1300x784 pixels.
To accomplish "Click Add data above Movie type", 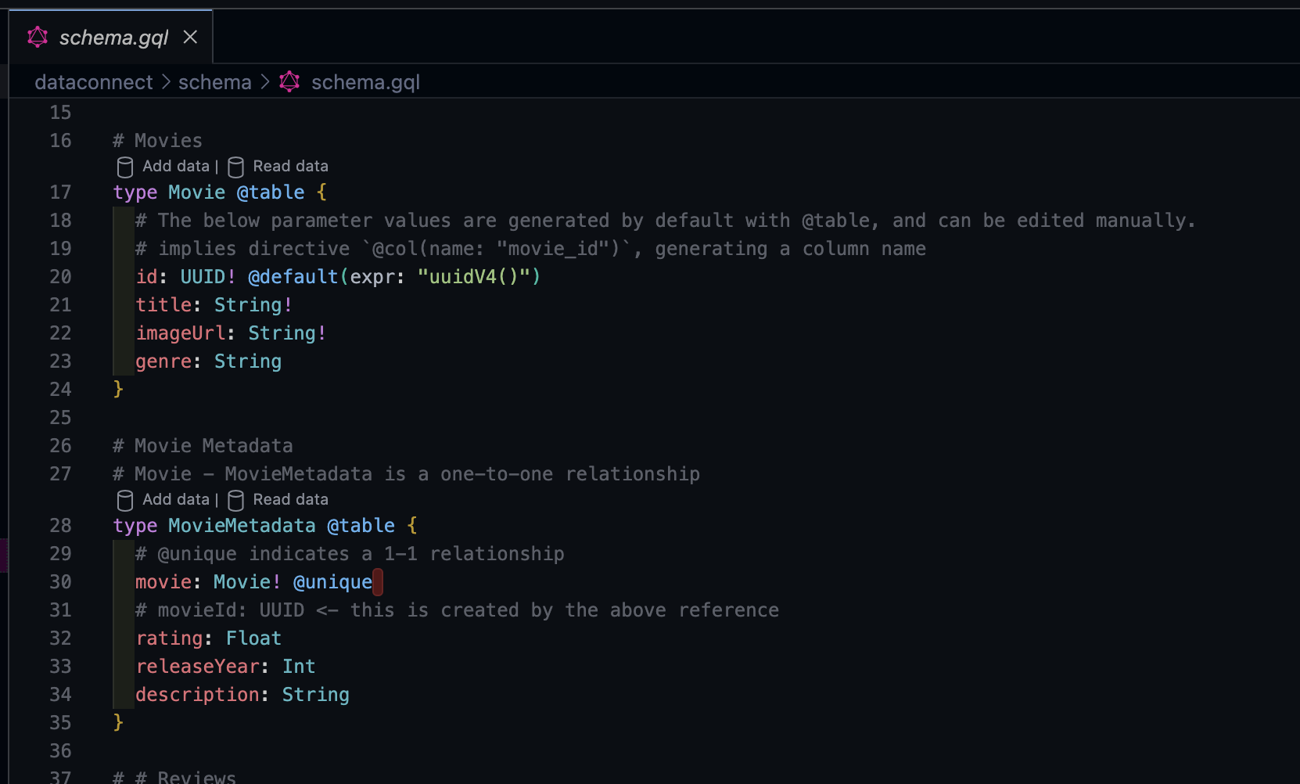I will (x=176, y=166).
